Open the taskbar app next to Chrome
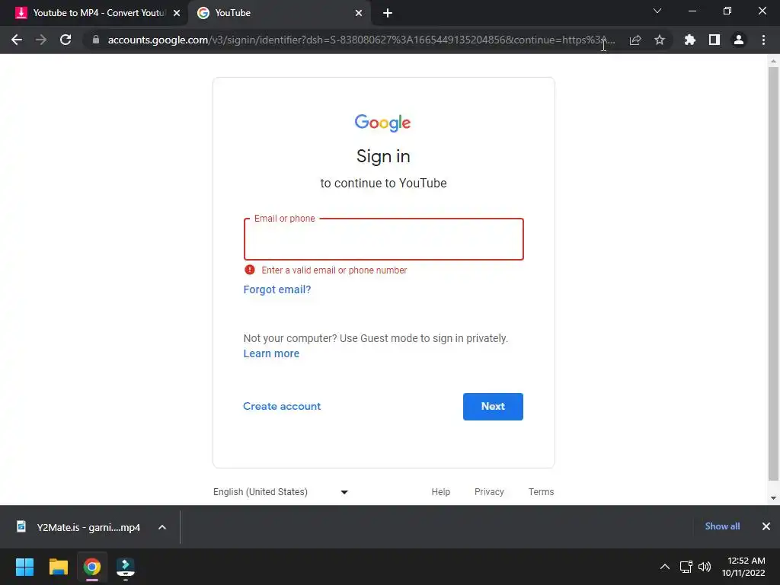Image resolution: width=780 pixels, height=585 pixels. tap(126, 567)
